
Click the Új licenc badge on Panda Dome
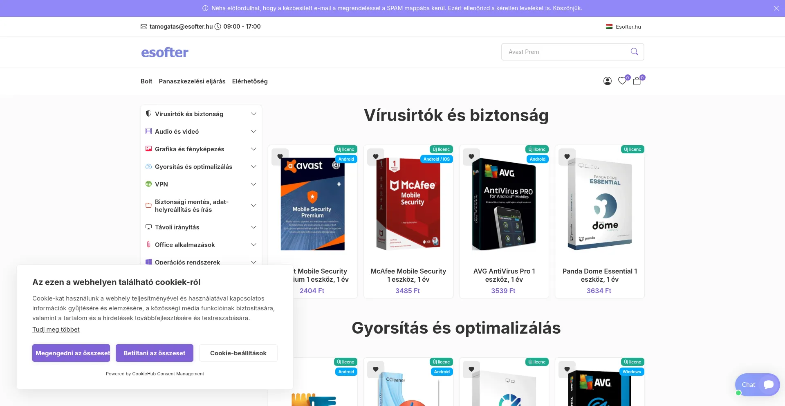pyautogui.click(x=632, y=149)
